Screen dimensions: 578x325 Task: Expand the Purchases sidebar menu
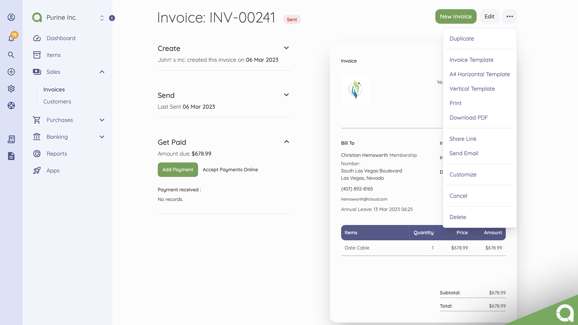pos(102,120)
